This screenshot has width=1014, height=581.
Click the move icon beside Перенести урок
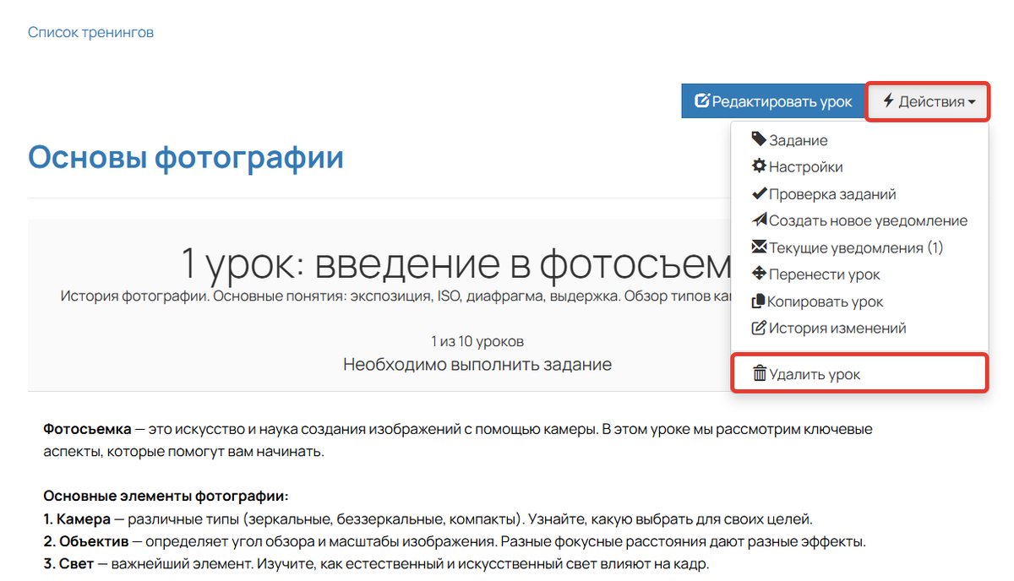click(760, 274)
